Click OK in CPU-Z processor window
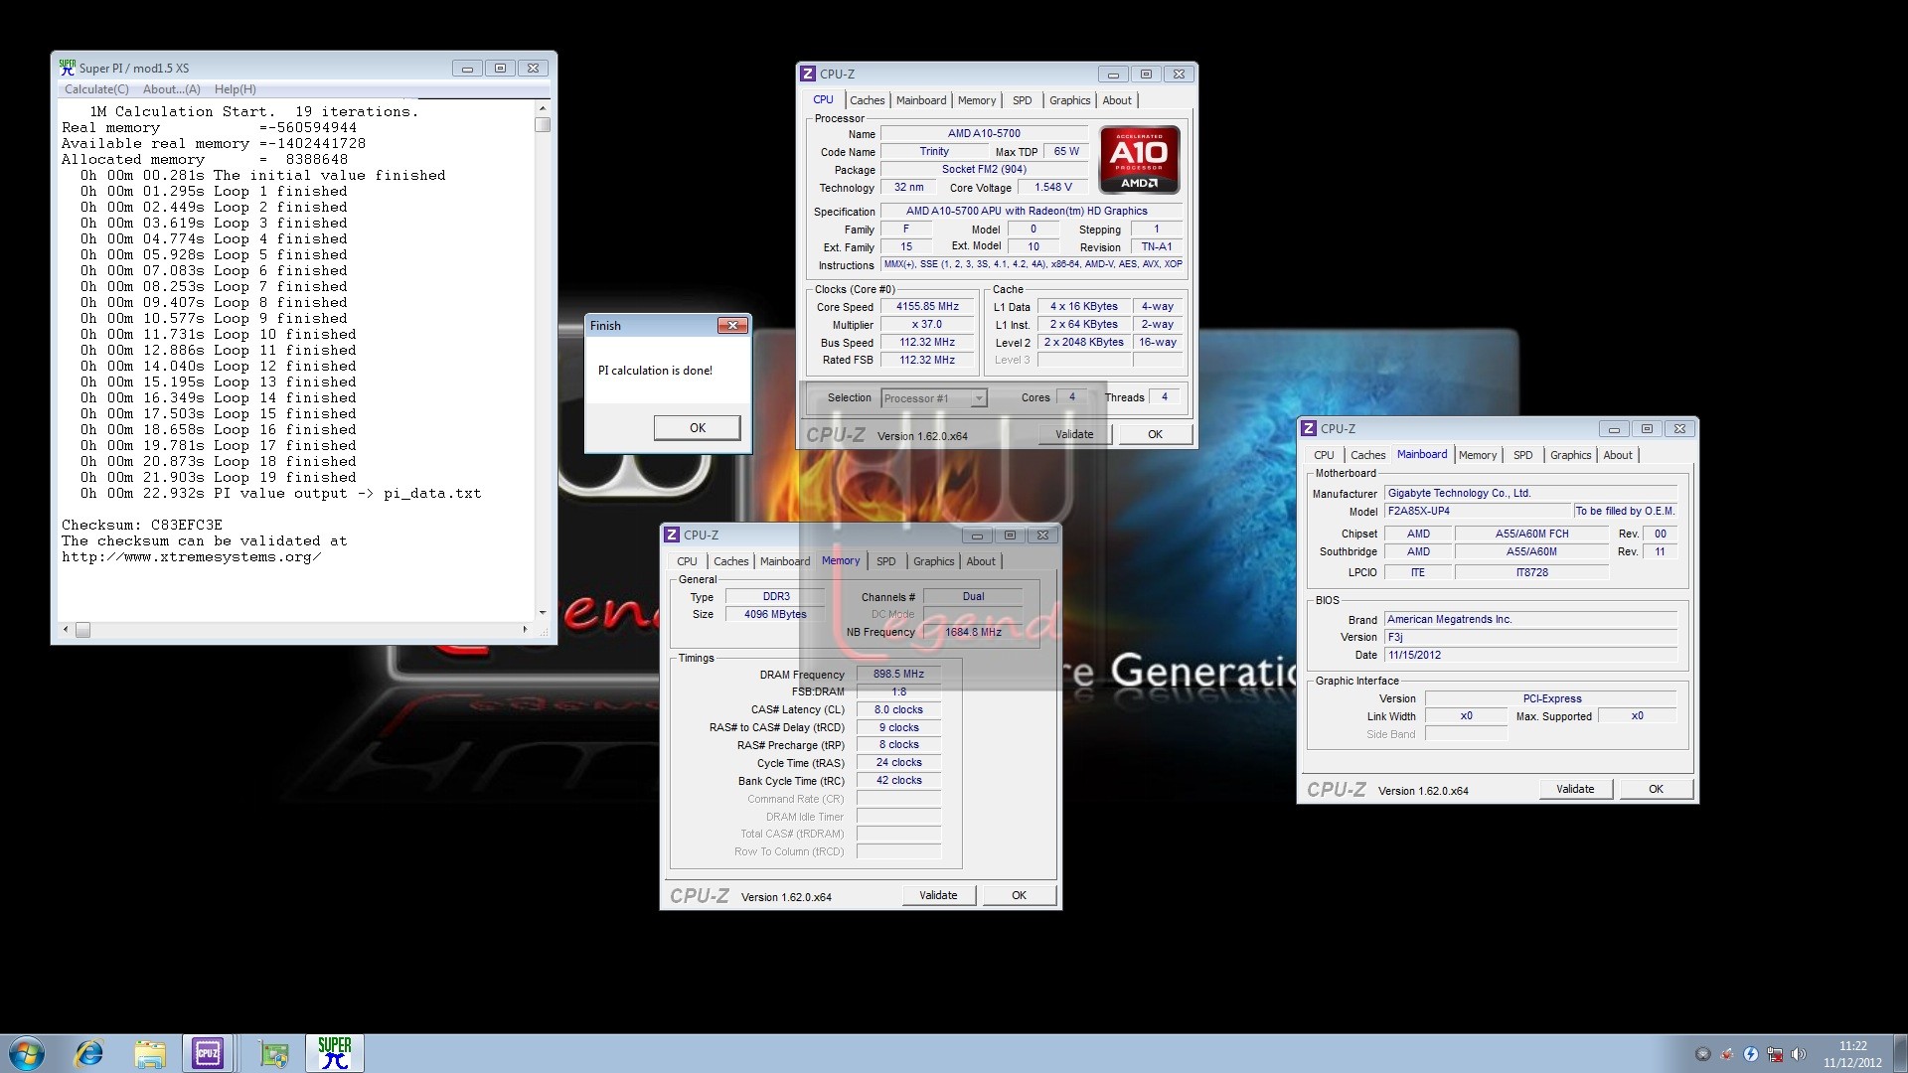The height and width of the screenshot is (1073, 1908). pos(1155,434)
